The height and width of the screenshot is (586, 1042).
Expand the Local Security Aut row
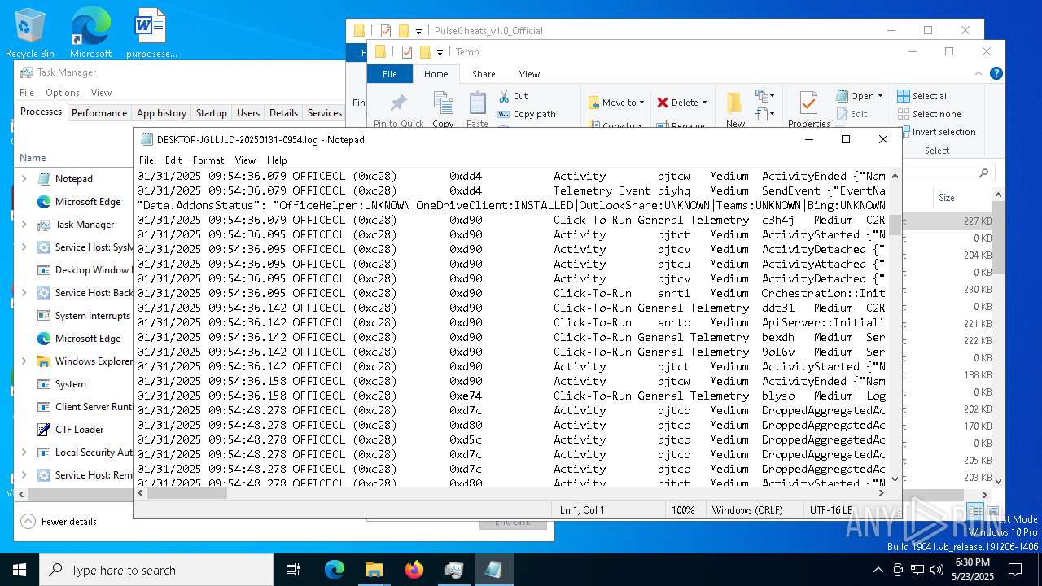click(24, 453)
